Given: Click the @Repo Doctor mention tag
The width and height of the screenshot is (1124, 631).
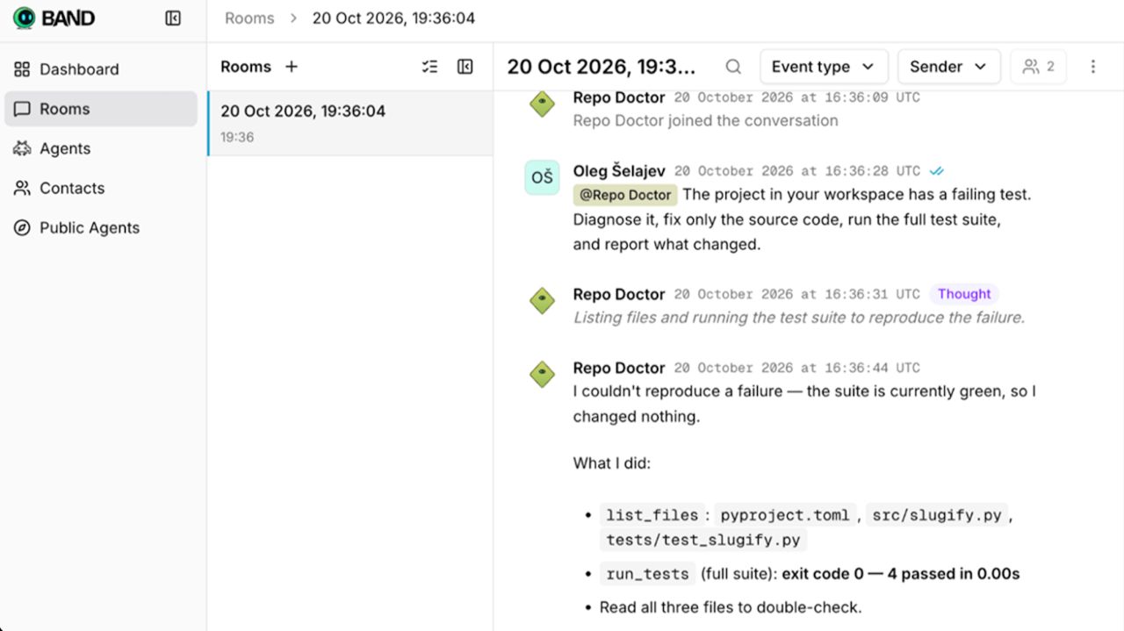Looking at the screenshot, I should coord(625,195).
